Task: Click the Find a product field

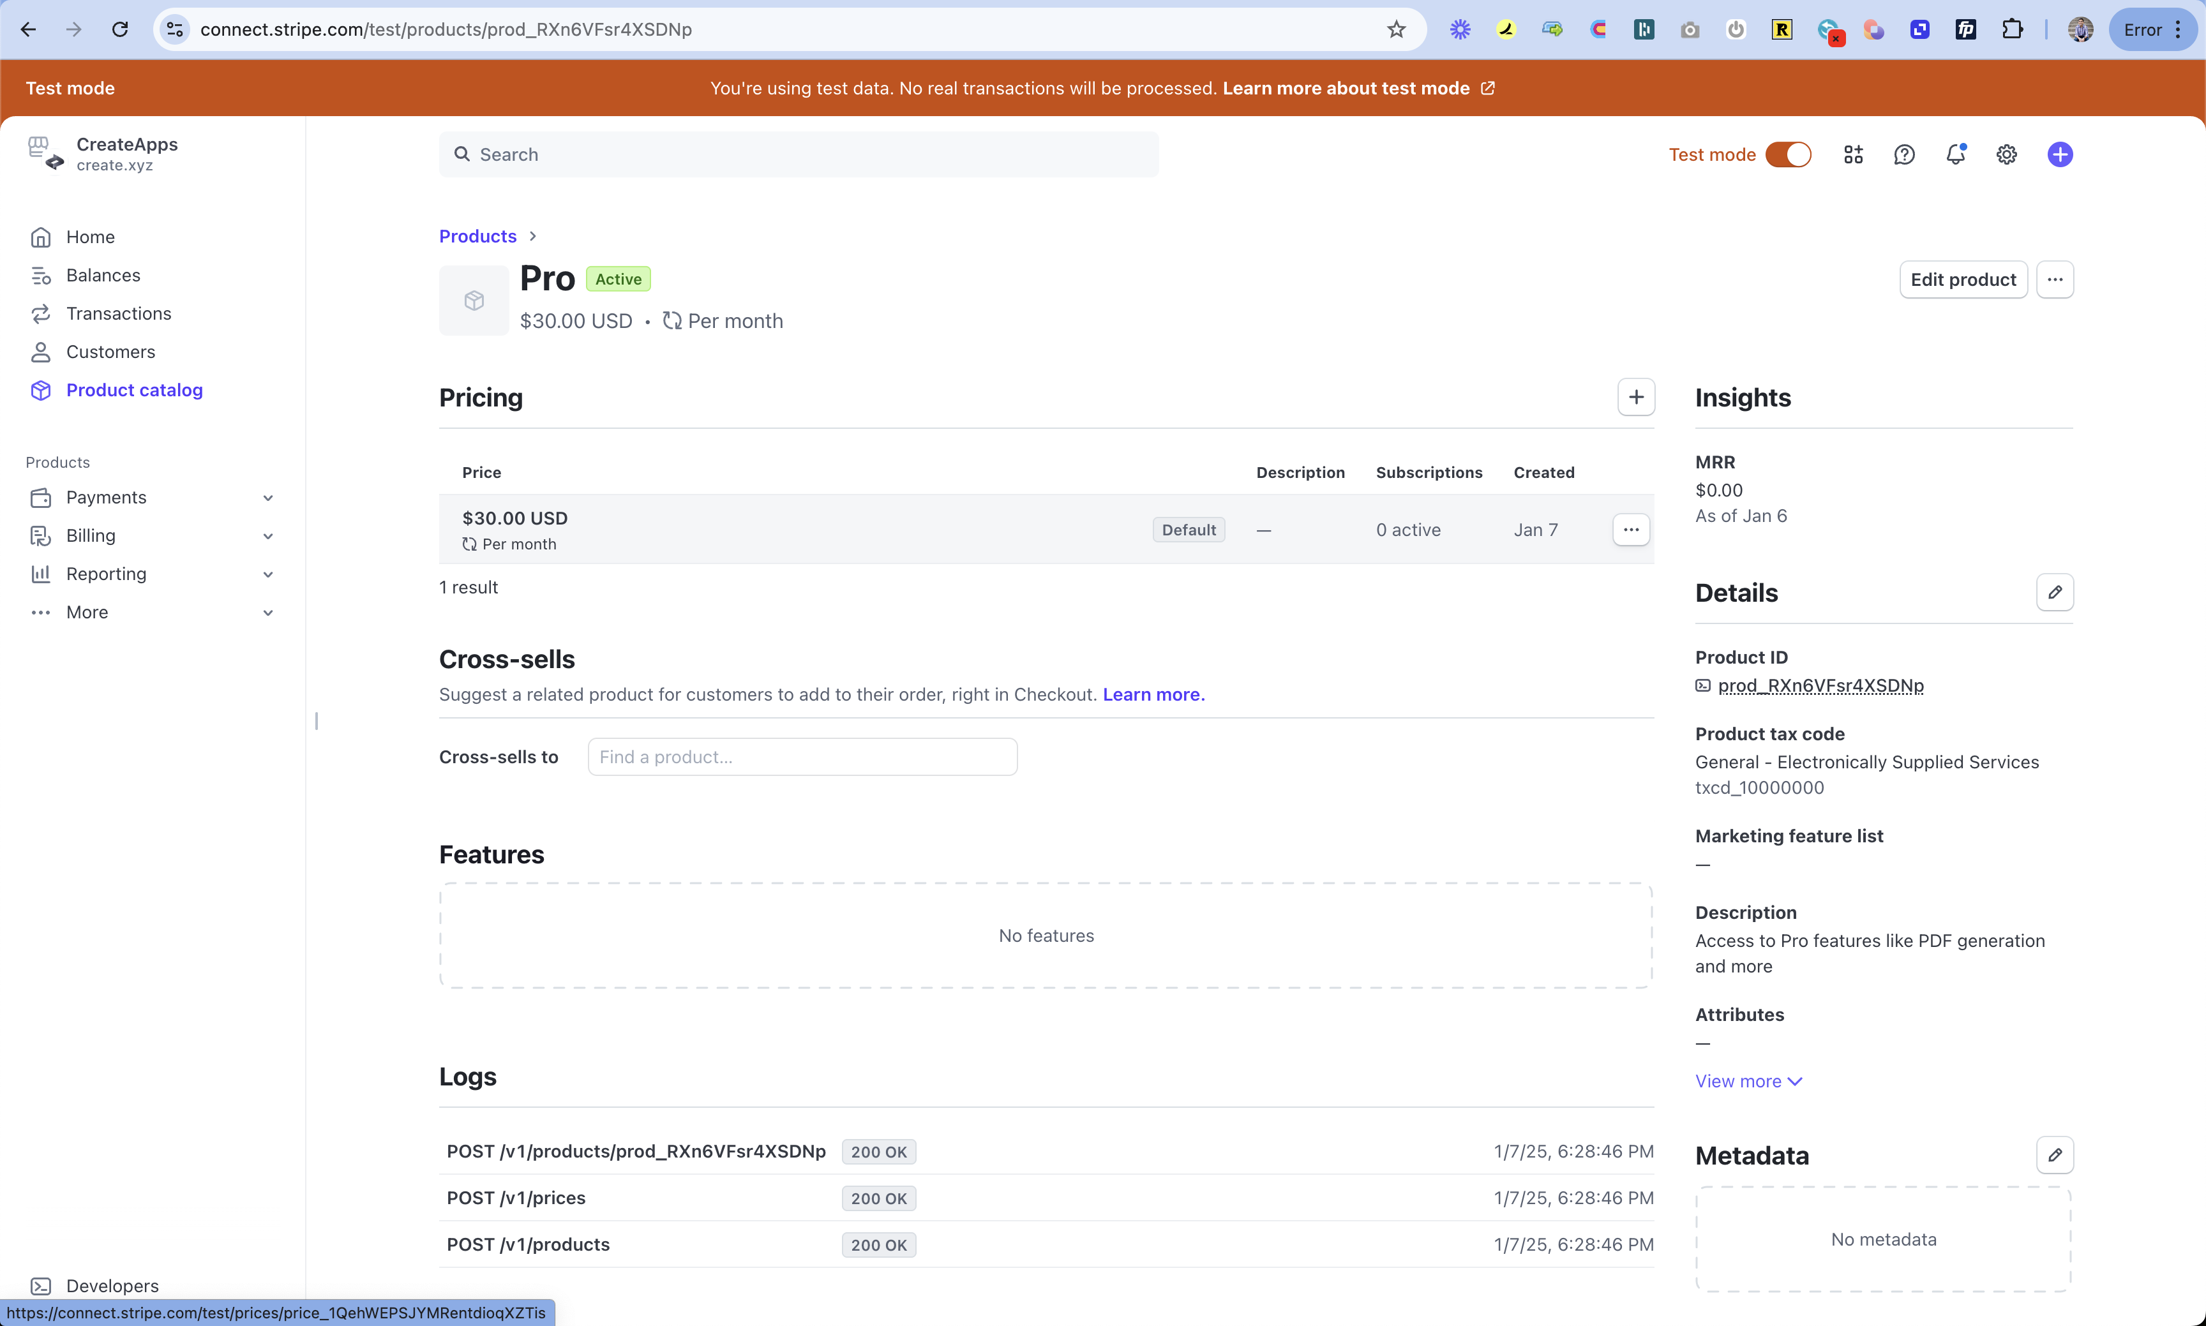Action: click(802, 757)
